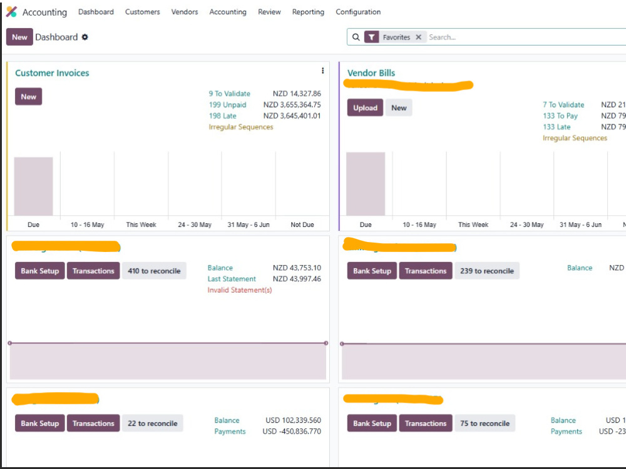Click Transactions beside 410 to reconcile
Image resolution: width=626 pixels, height=469 pixels.
pyautogui.click(x=93, y=271)
